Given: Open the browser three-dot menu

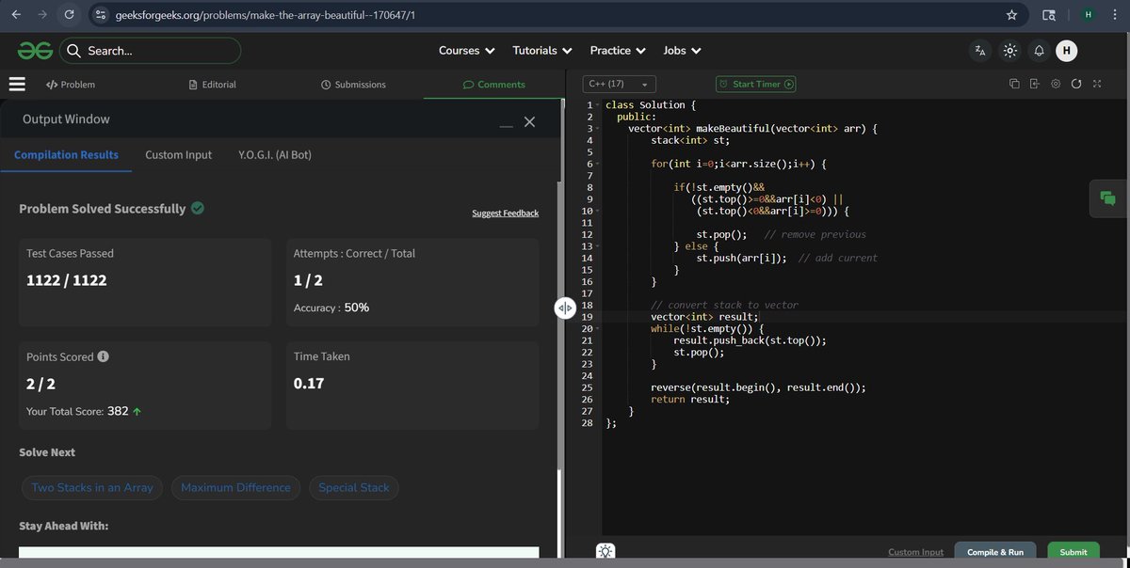Looking at the screenshot, I should click(x=1113, y=15).
